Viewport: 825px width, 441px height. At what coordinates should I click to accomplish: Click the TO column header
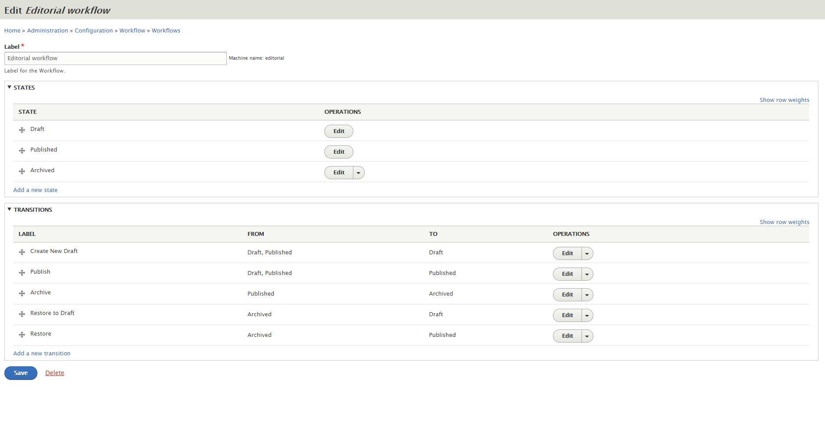433,234
